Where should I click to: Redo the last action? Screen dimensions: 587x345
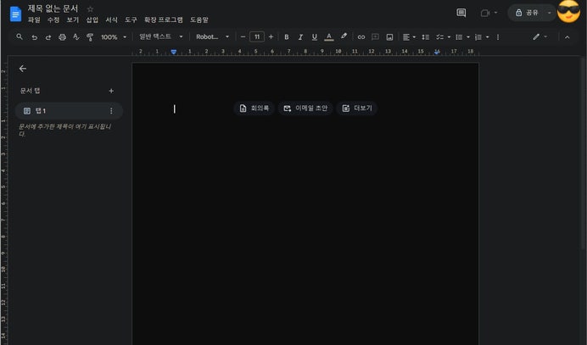coord(48,37)
